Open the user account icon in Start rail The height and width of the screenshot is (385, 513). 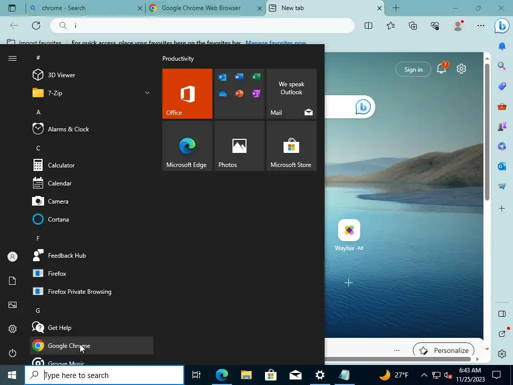(13, 257)
